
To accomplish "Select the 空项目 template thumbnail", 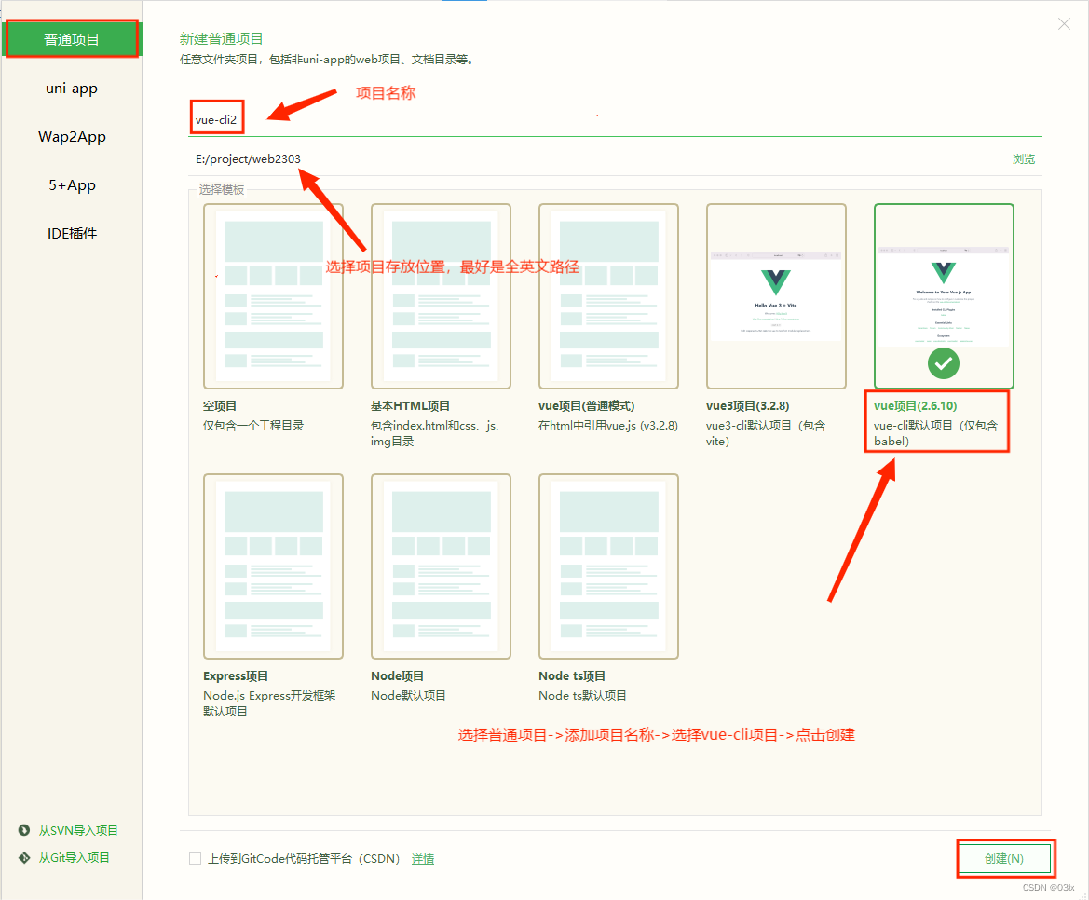I will tap(273, 295).
